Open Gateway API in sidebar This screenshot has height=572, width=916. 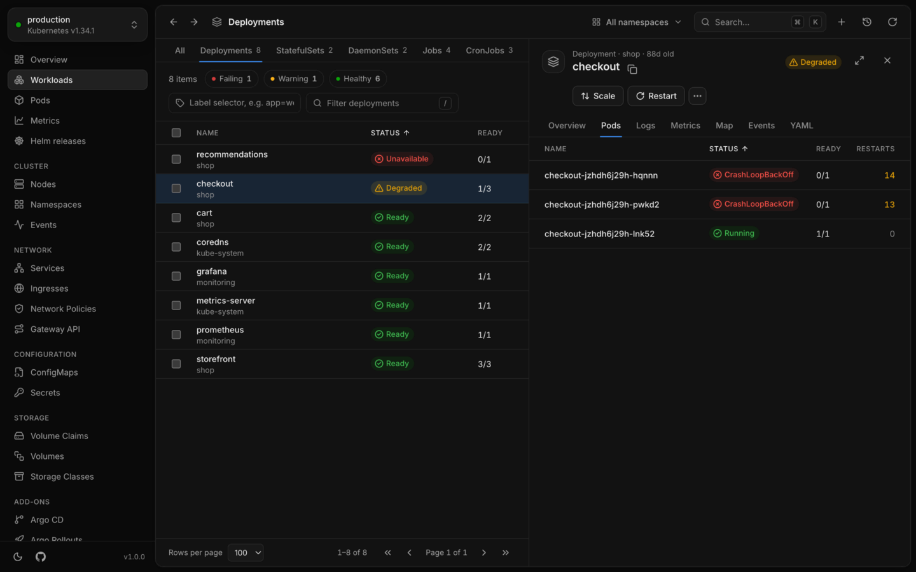click(x=78, y=329)
